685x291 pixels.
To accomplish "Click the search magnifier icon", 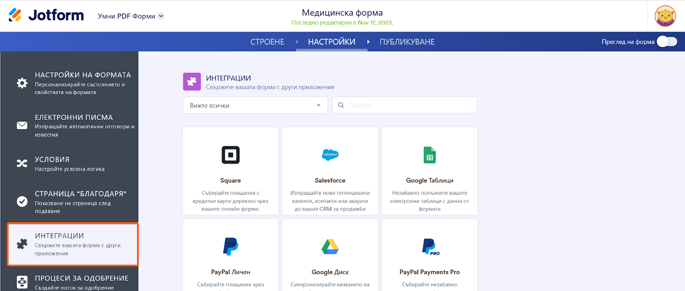I will (341, 105).
